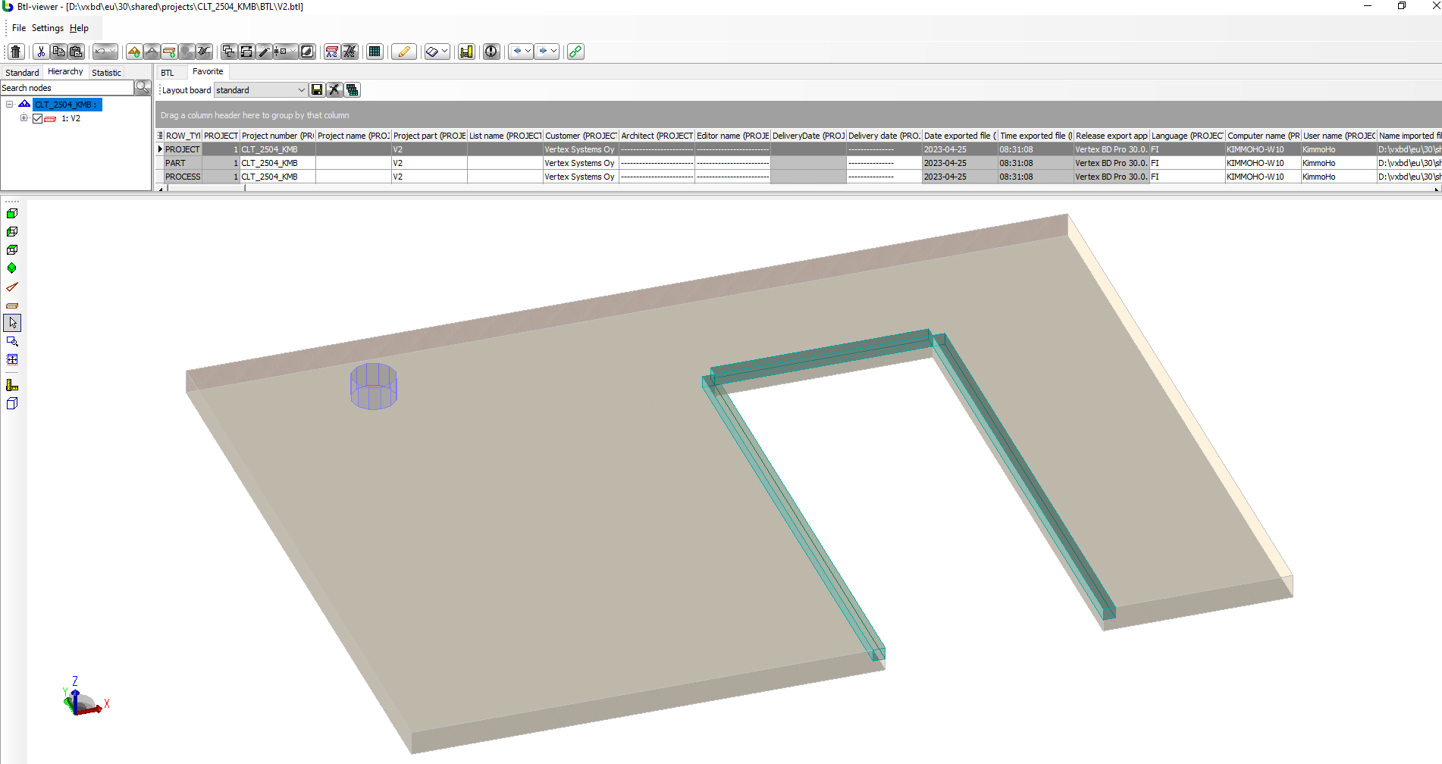Click the scissors cut icon
Viewport: 1442px width, 764px height.
click(41, 52)
